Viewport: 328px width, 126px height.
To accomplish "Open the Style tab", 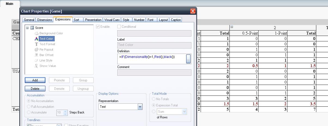I will 126,20.
